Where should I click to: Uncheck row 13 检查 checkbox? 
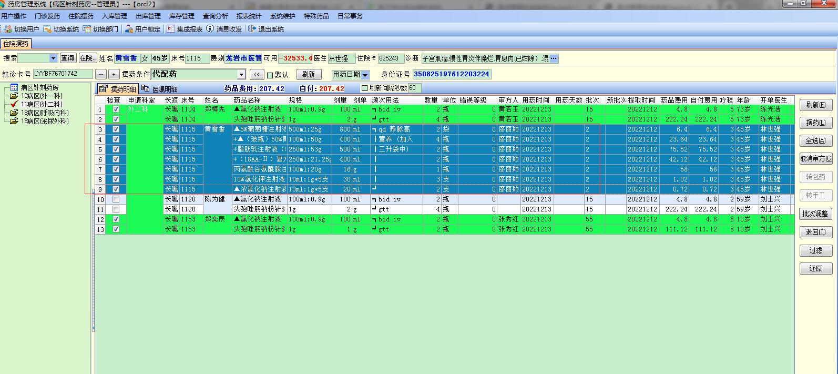pos(116,229)
